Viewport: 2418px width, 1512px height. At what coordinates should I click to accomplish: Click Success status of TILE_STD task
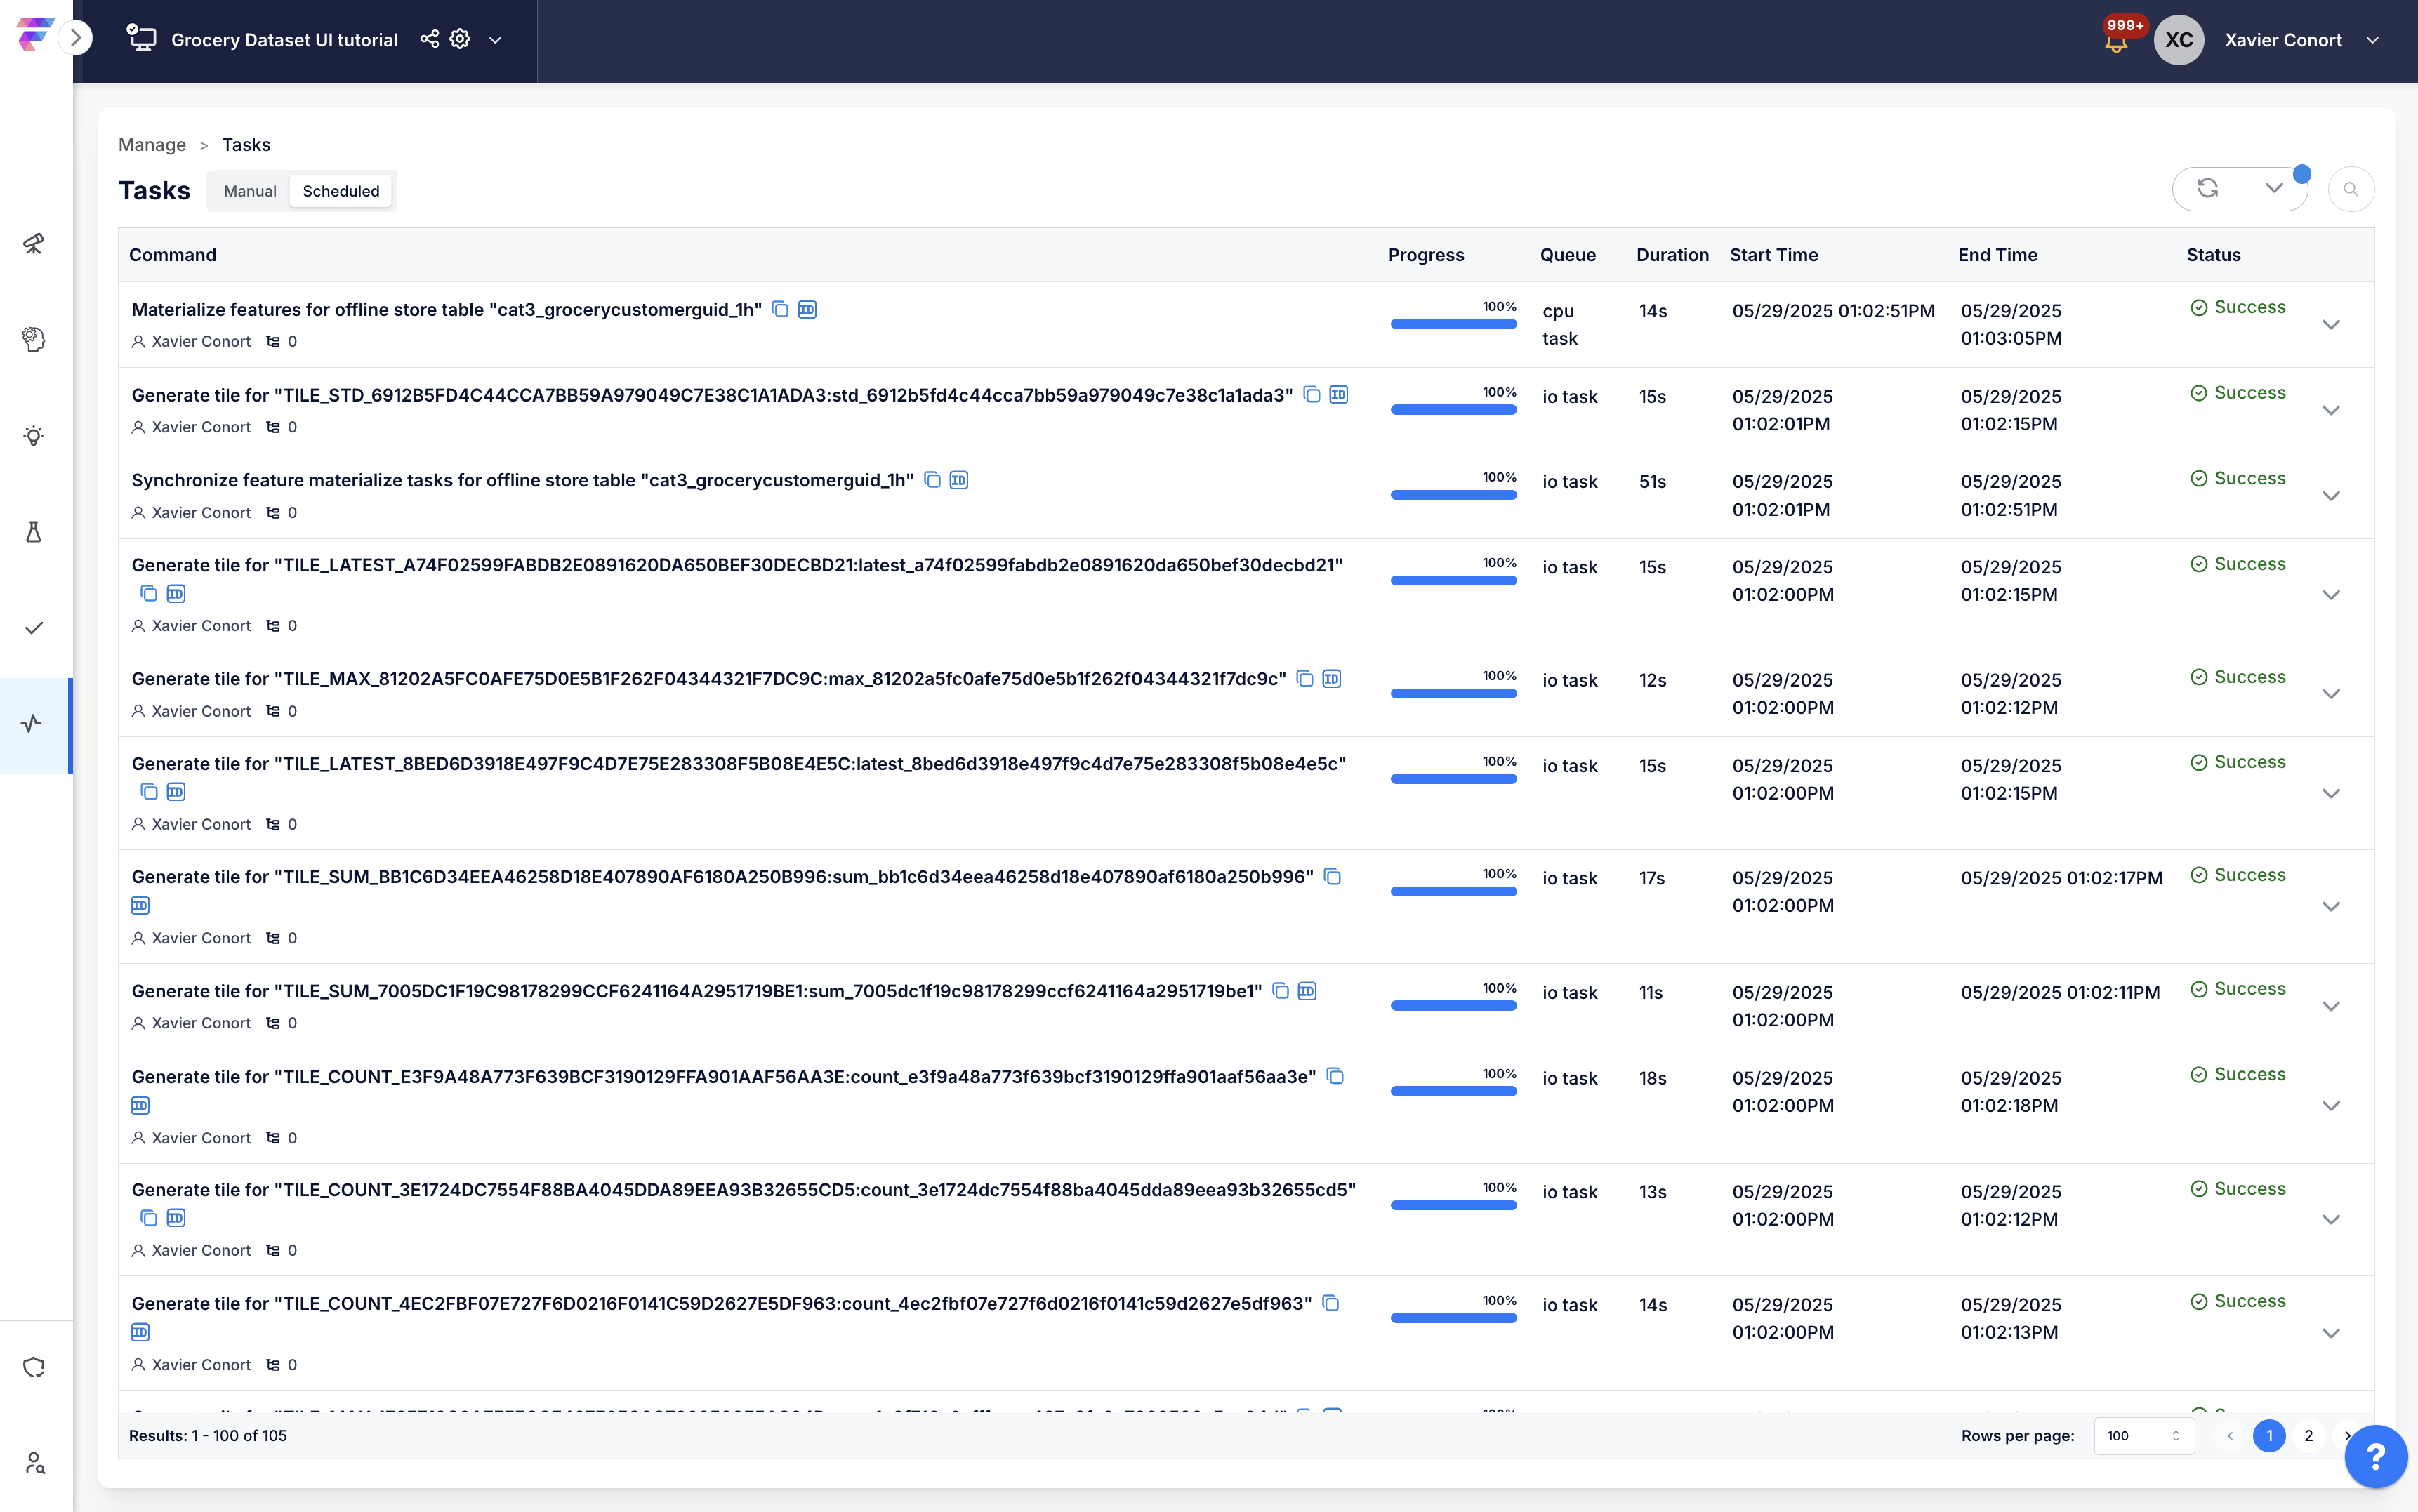tap(2238, 393)
